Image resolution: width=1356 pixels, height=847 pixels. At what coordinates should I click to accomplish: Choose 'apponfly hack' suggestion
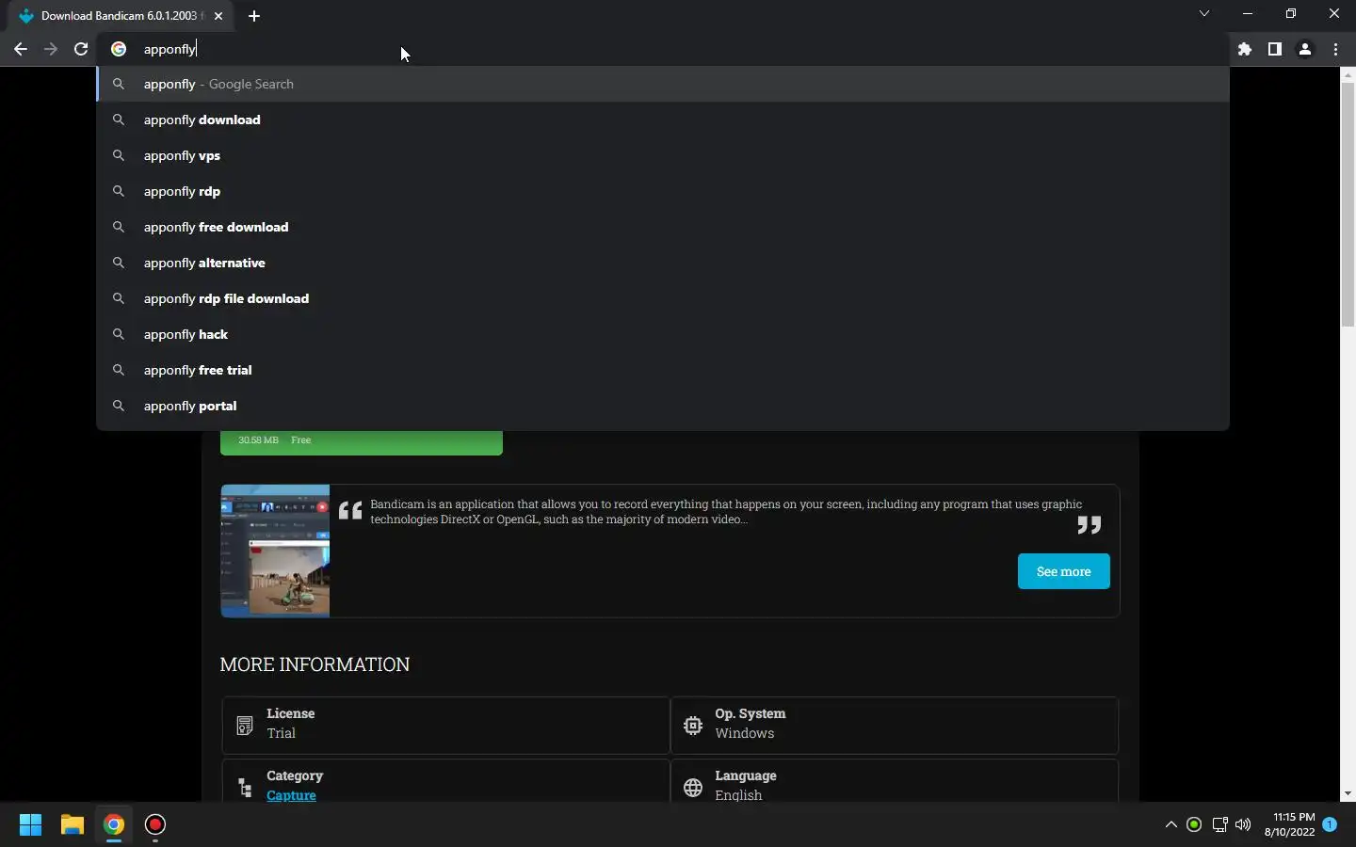point(663,334)
